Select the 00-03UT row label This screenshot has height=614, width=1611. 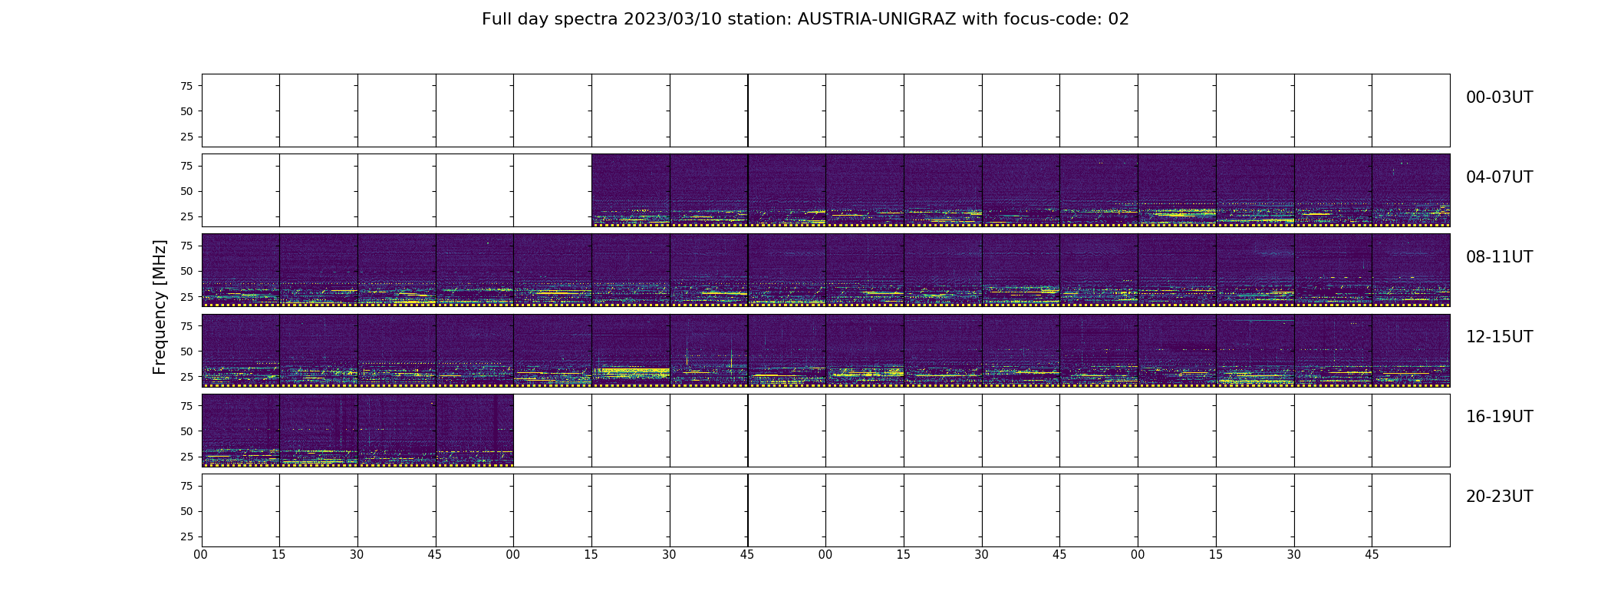(1499, 97)
